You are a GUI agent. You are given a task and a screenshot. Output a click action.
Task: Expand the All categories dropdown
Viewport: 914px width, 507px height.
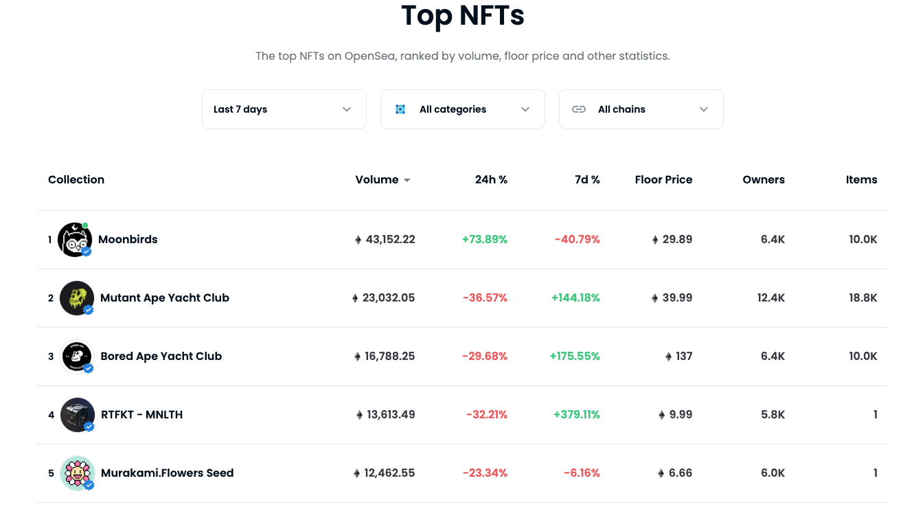tap(462, 109)
